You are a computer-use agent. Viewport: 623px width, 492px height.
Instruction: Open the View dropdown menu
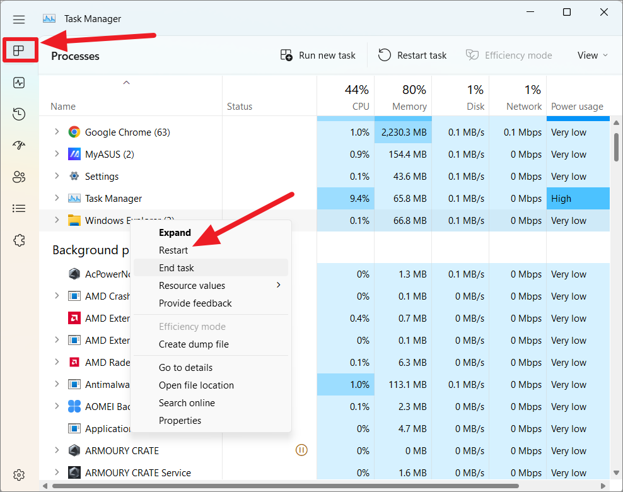(x=593, y=56)
